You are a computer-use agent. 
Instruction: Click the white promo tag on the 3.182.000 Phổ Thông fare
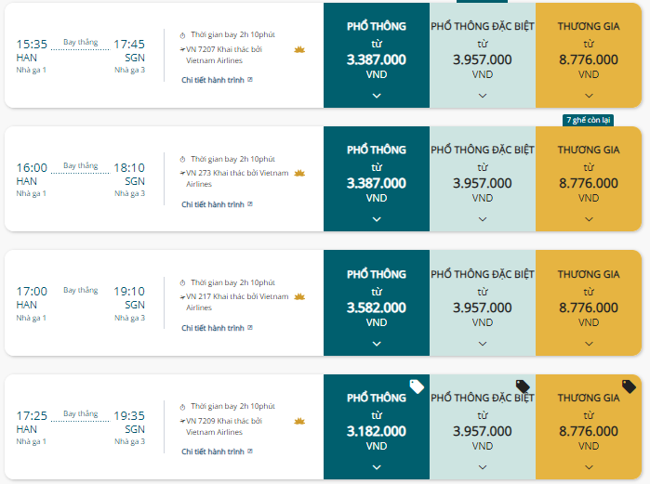[x=417, y=386]
